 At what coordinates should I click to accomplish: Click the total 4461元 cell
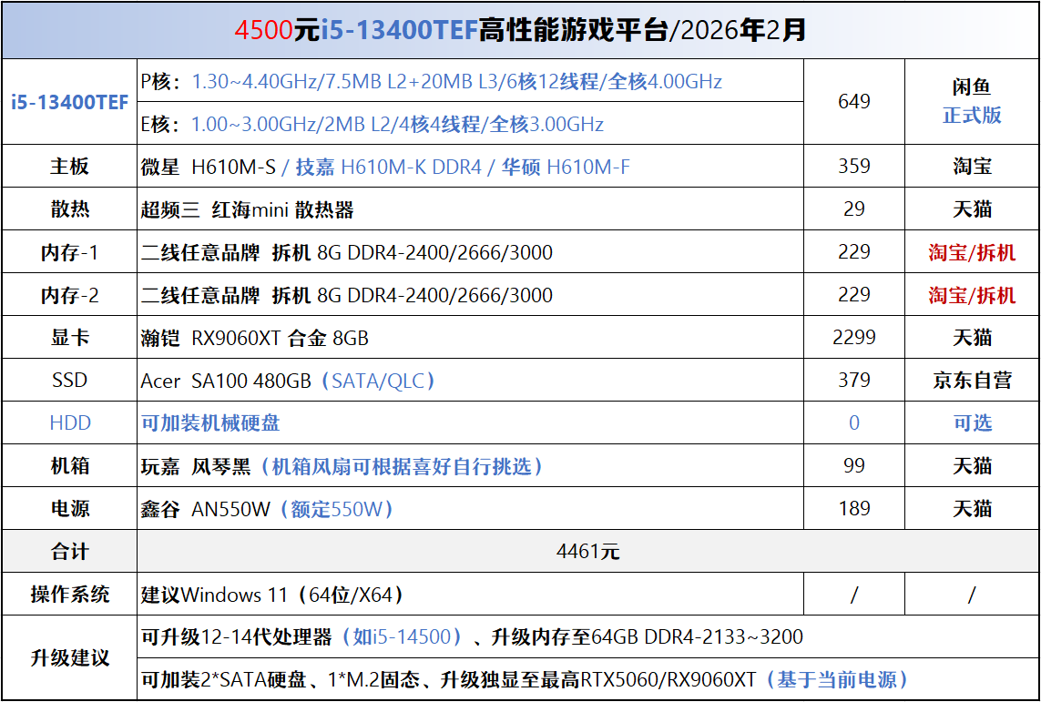point(588,551)
